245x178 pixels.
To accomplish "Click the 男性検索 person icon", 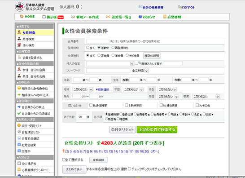I will click(x=19, y=39).
